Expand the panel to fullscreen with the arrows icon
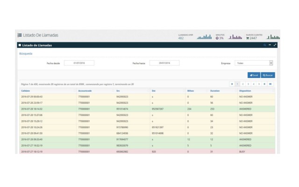Image resolution: width=299 pixels, height=187 pixels. coord(275,45)
